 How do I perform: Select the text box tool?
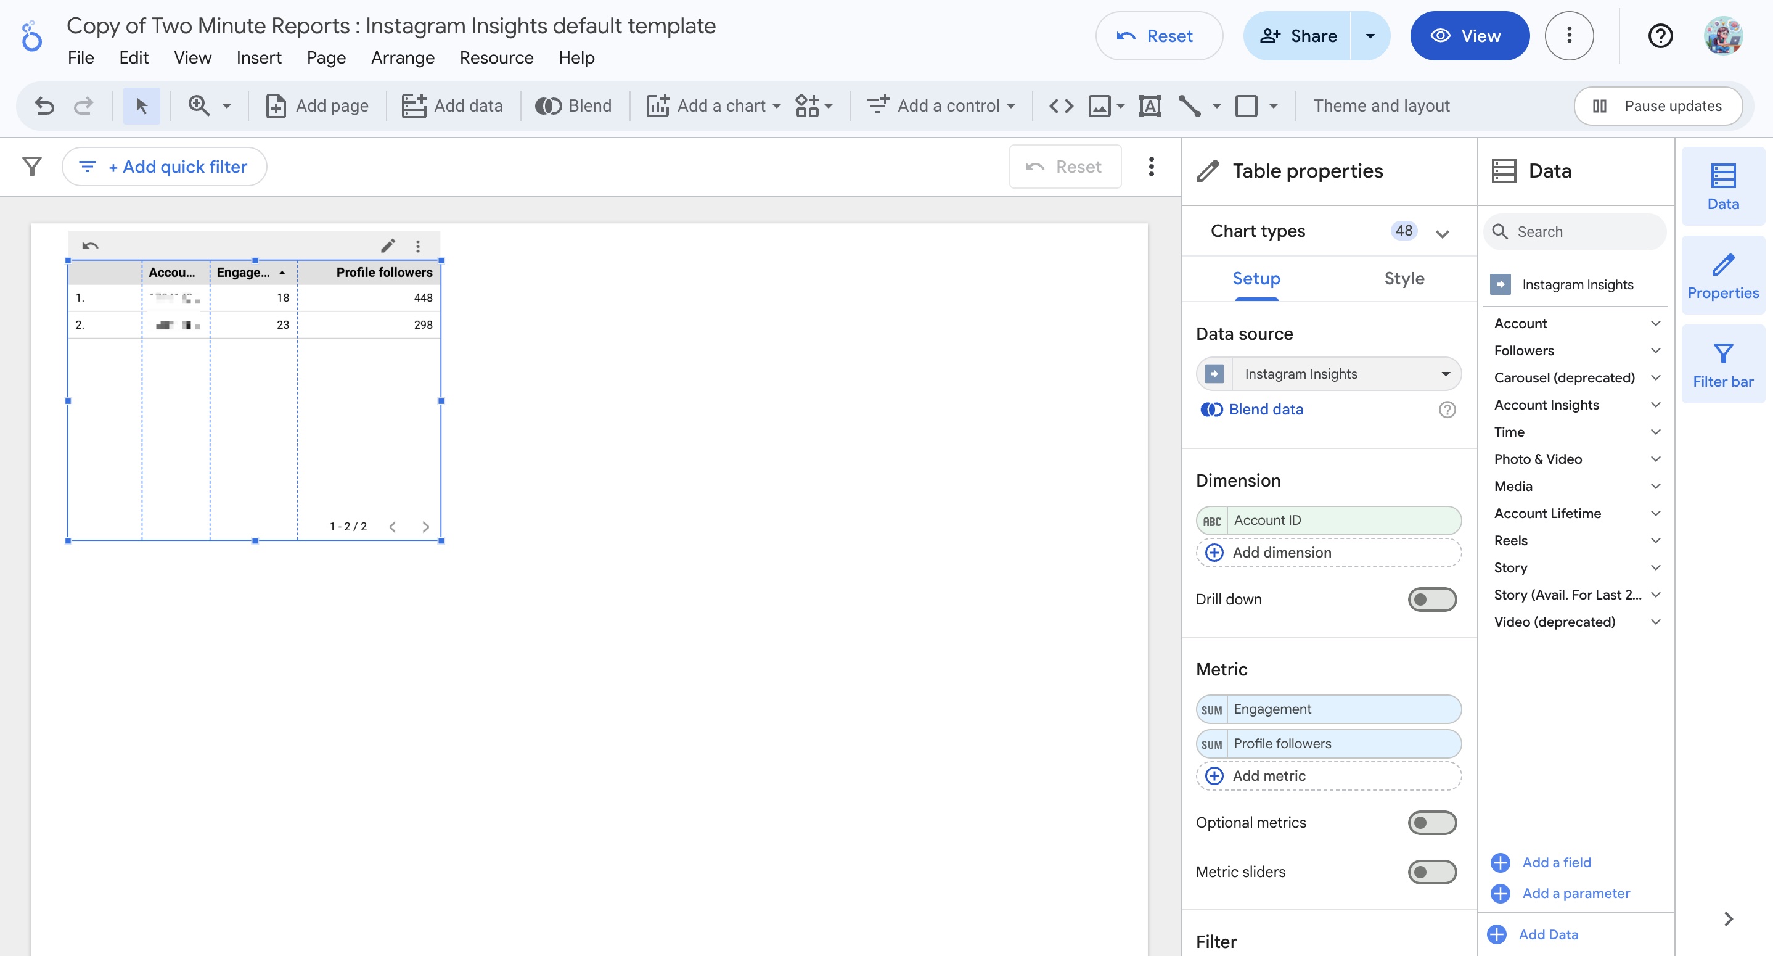(x=1150, y=105)
